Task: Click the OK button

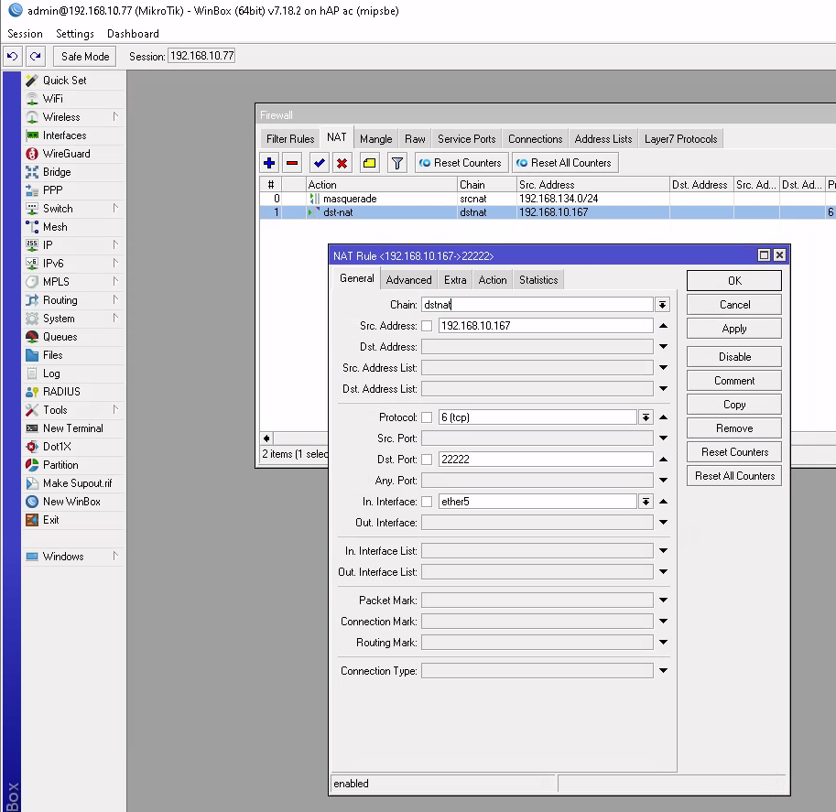Action: [x=734, y=281]
